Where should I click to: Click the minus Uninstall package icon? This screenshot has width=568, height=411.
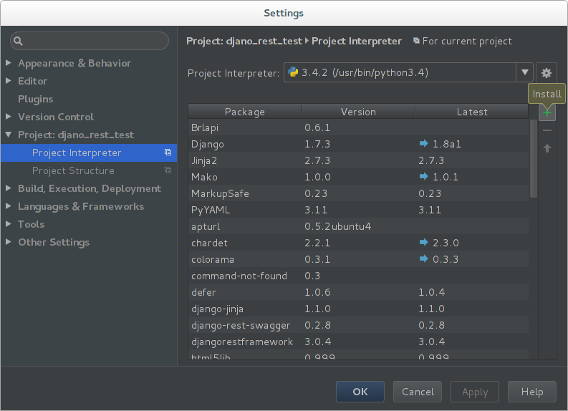[x=547, y=130]
